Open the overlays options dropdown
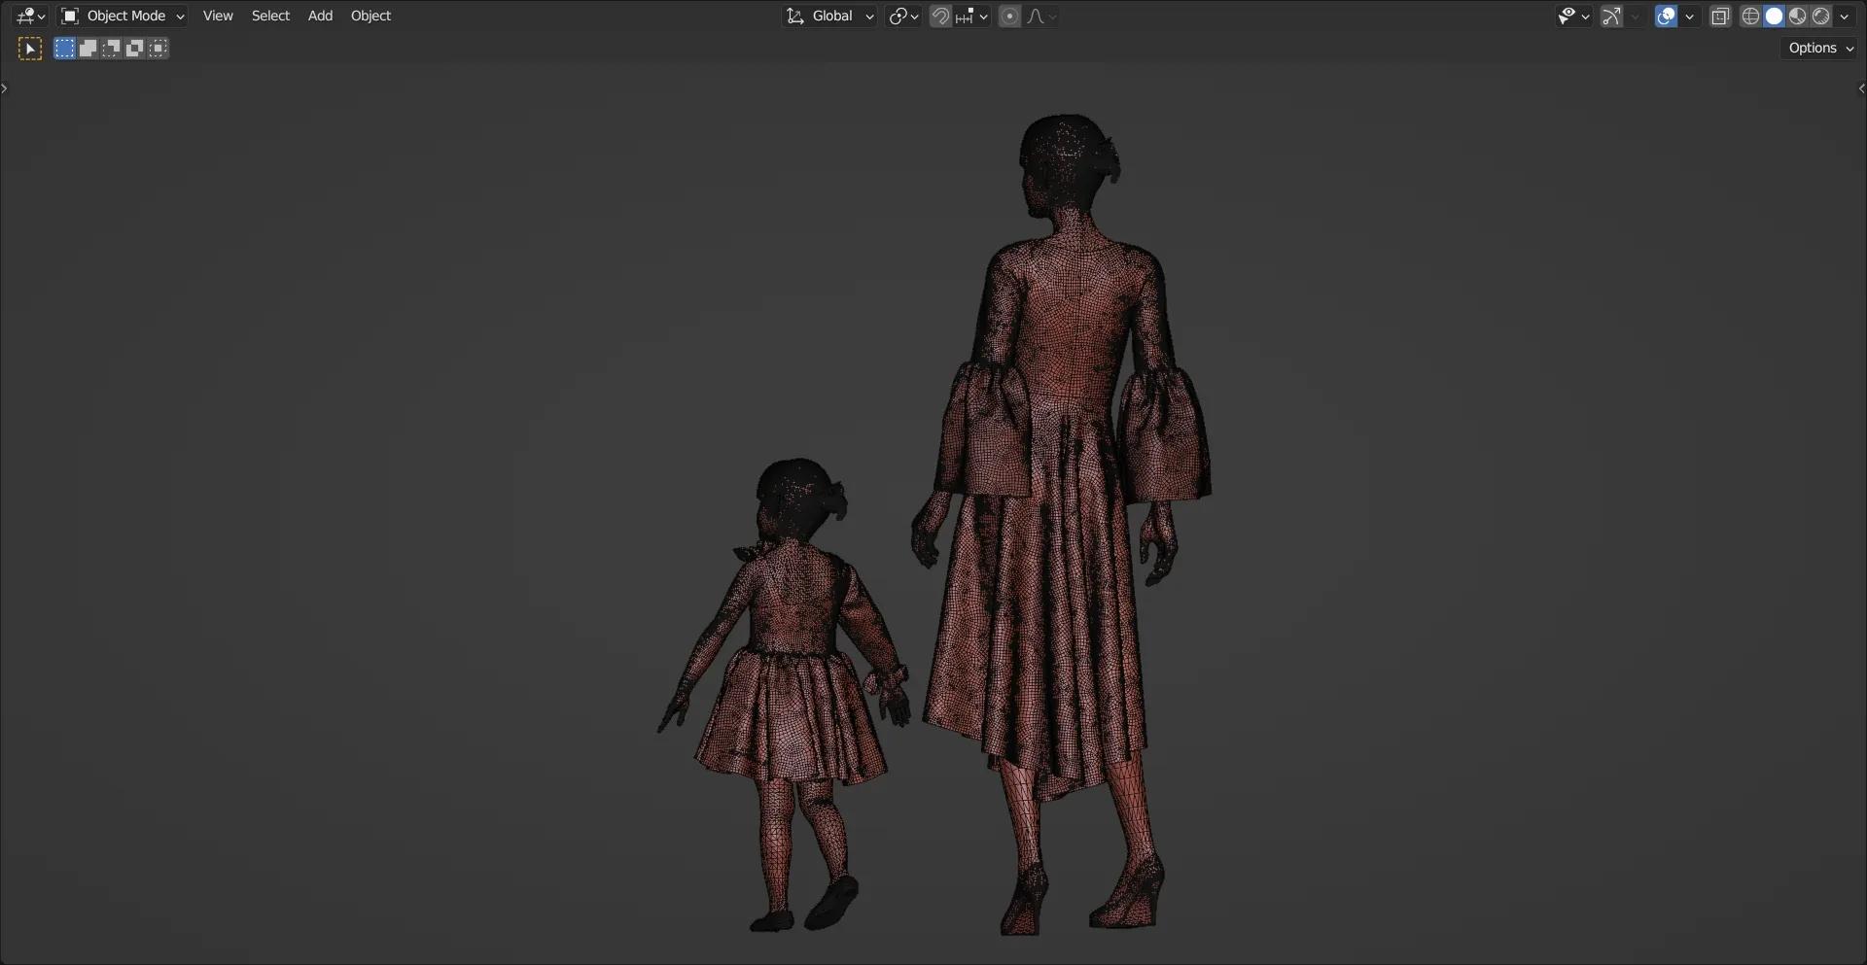This screenshot has height=965, width=1867. click(1689, 16)
